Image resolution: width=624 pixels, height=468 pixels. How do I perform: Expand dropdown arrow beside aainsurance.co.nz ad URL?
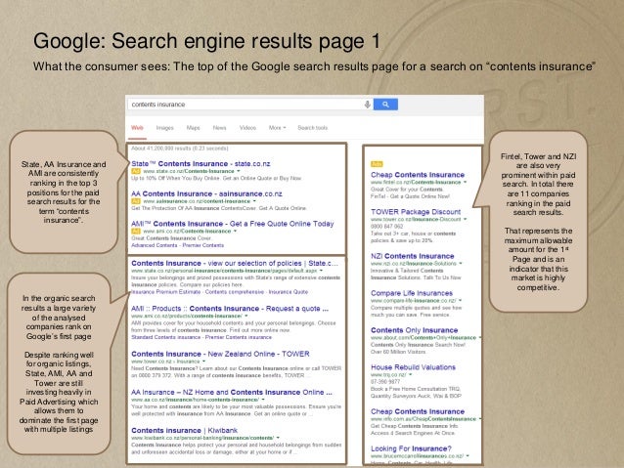[x=254, y=201]
